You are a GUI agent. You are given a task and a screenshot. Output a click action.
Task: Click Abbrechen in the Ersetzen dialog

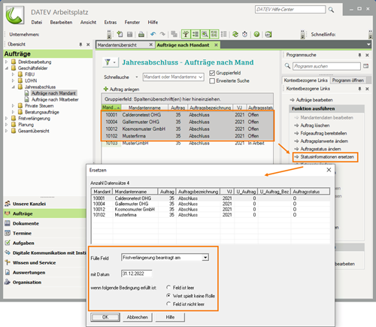click(x=138, y=317)
